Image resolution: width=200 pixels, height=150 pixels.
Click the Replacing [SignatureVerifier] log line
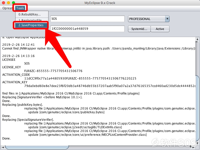pyautogui.click(x=42, y=97)
